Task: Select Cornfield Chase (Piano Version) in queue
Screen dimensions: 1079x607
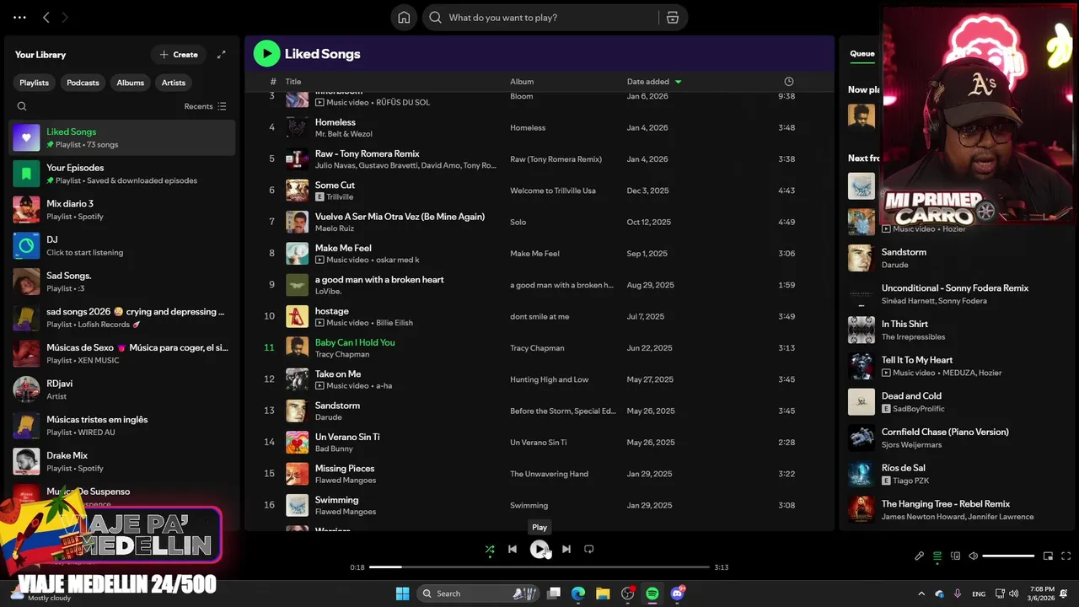Action: coord(945,432)
